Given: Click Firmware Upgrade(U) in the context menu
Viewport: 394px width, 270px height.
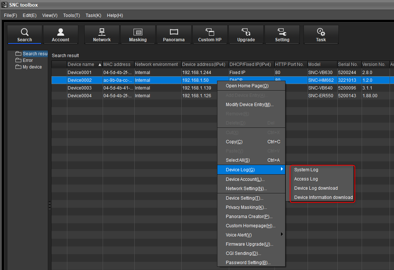Looking at the screenshot, I should 249,244.
